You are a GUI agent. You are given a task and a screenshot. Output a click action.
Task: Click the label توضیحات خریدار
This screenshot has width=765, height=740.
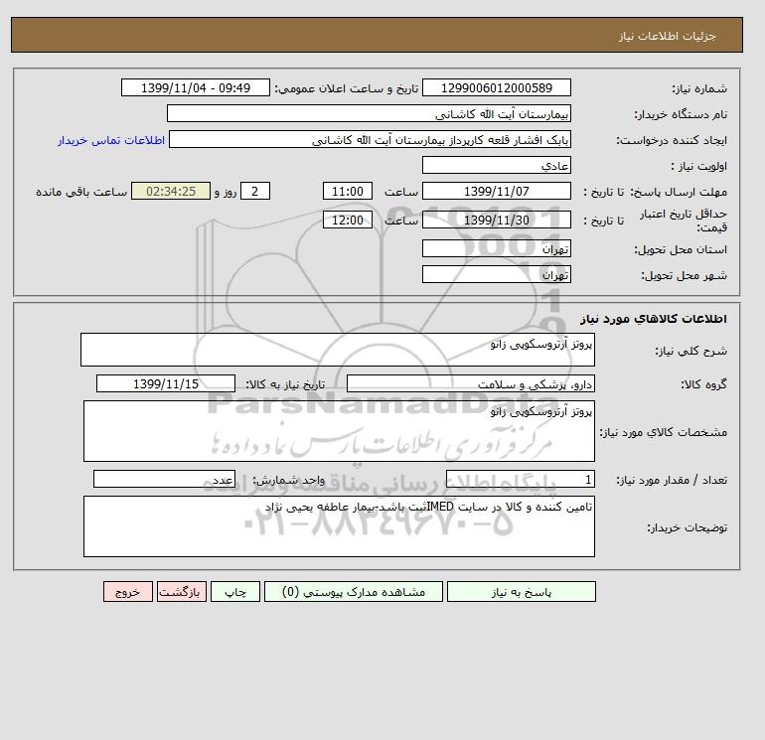(687, 527)
